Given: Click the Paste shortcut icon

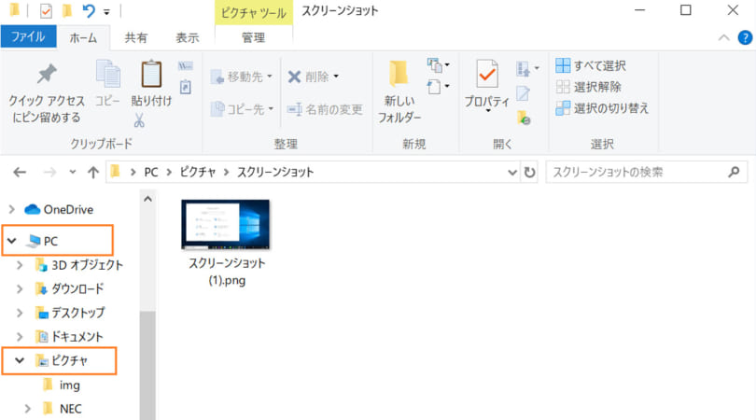Looking at the screenshot, I should click(x=186, y=88).
